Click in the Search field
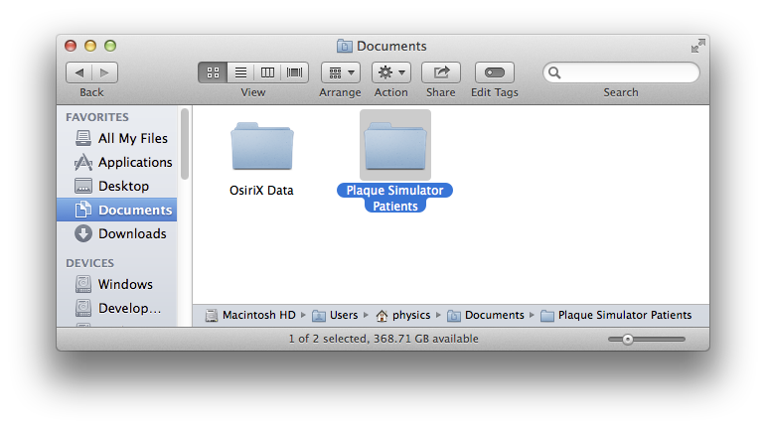This screenshot has width=766, height=429. pyautogui.click(x=628, y=72)
